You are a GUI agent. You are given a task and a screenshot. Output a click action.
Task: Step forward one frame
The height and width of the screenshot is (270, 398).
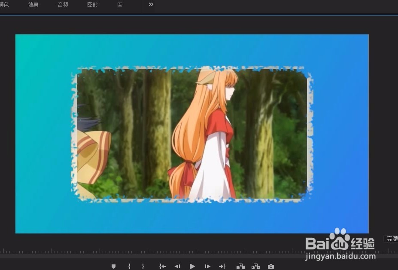[207, 266]
